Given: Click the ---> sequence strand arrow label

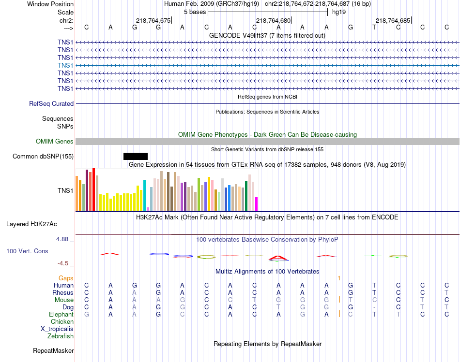Looking at the screenshot, I should [69, 28].
